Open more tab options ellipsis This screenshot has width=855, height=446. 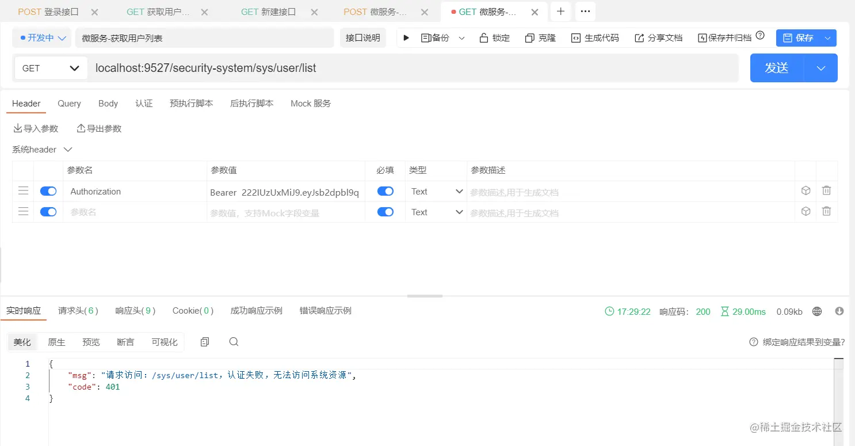[x=585, y=12]
